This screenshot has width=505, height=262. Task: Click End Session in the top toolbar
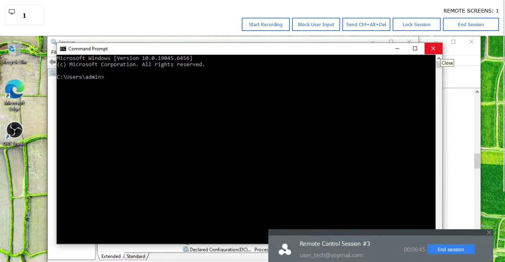(471, 24)
